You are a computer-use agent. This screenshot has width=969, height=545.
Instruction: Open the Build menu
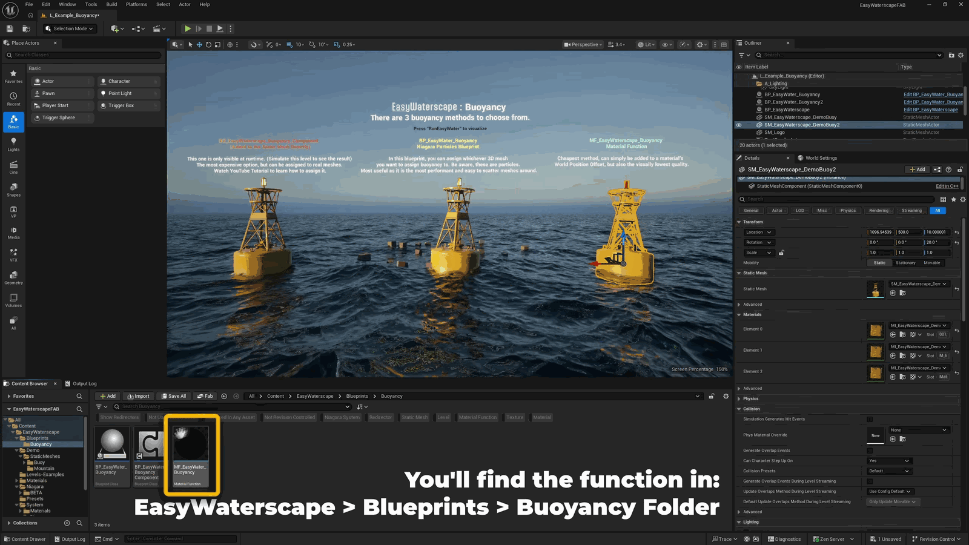pyautogui.click(x=111, y=4)
